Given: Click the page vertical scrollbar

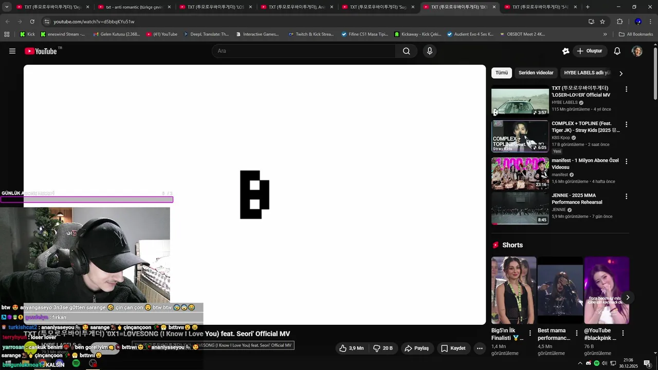Looking at the screenshot, I should [x=655, y=73].
